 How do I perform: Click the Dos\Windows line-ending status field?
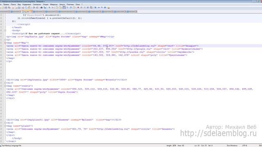click(x=232, y=145)
